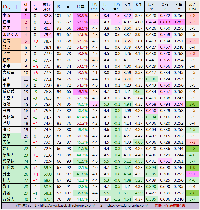This screenshot has width=200, height=210.
Task: Click the 雙城 team name cell
Action: [11, 193]
